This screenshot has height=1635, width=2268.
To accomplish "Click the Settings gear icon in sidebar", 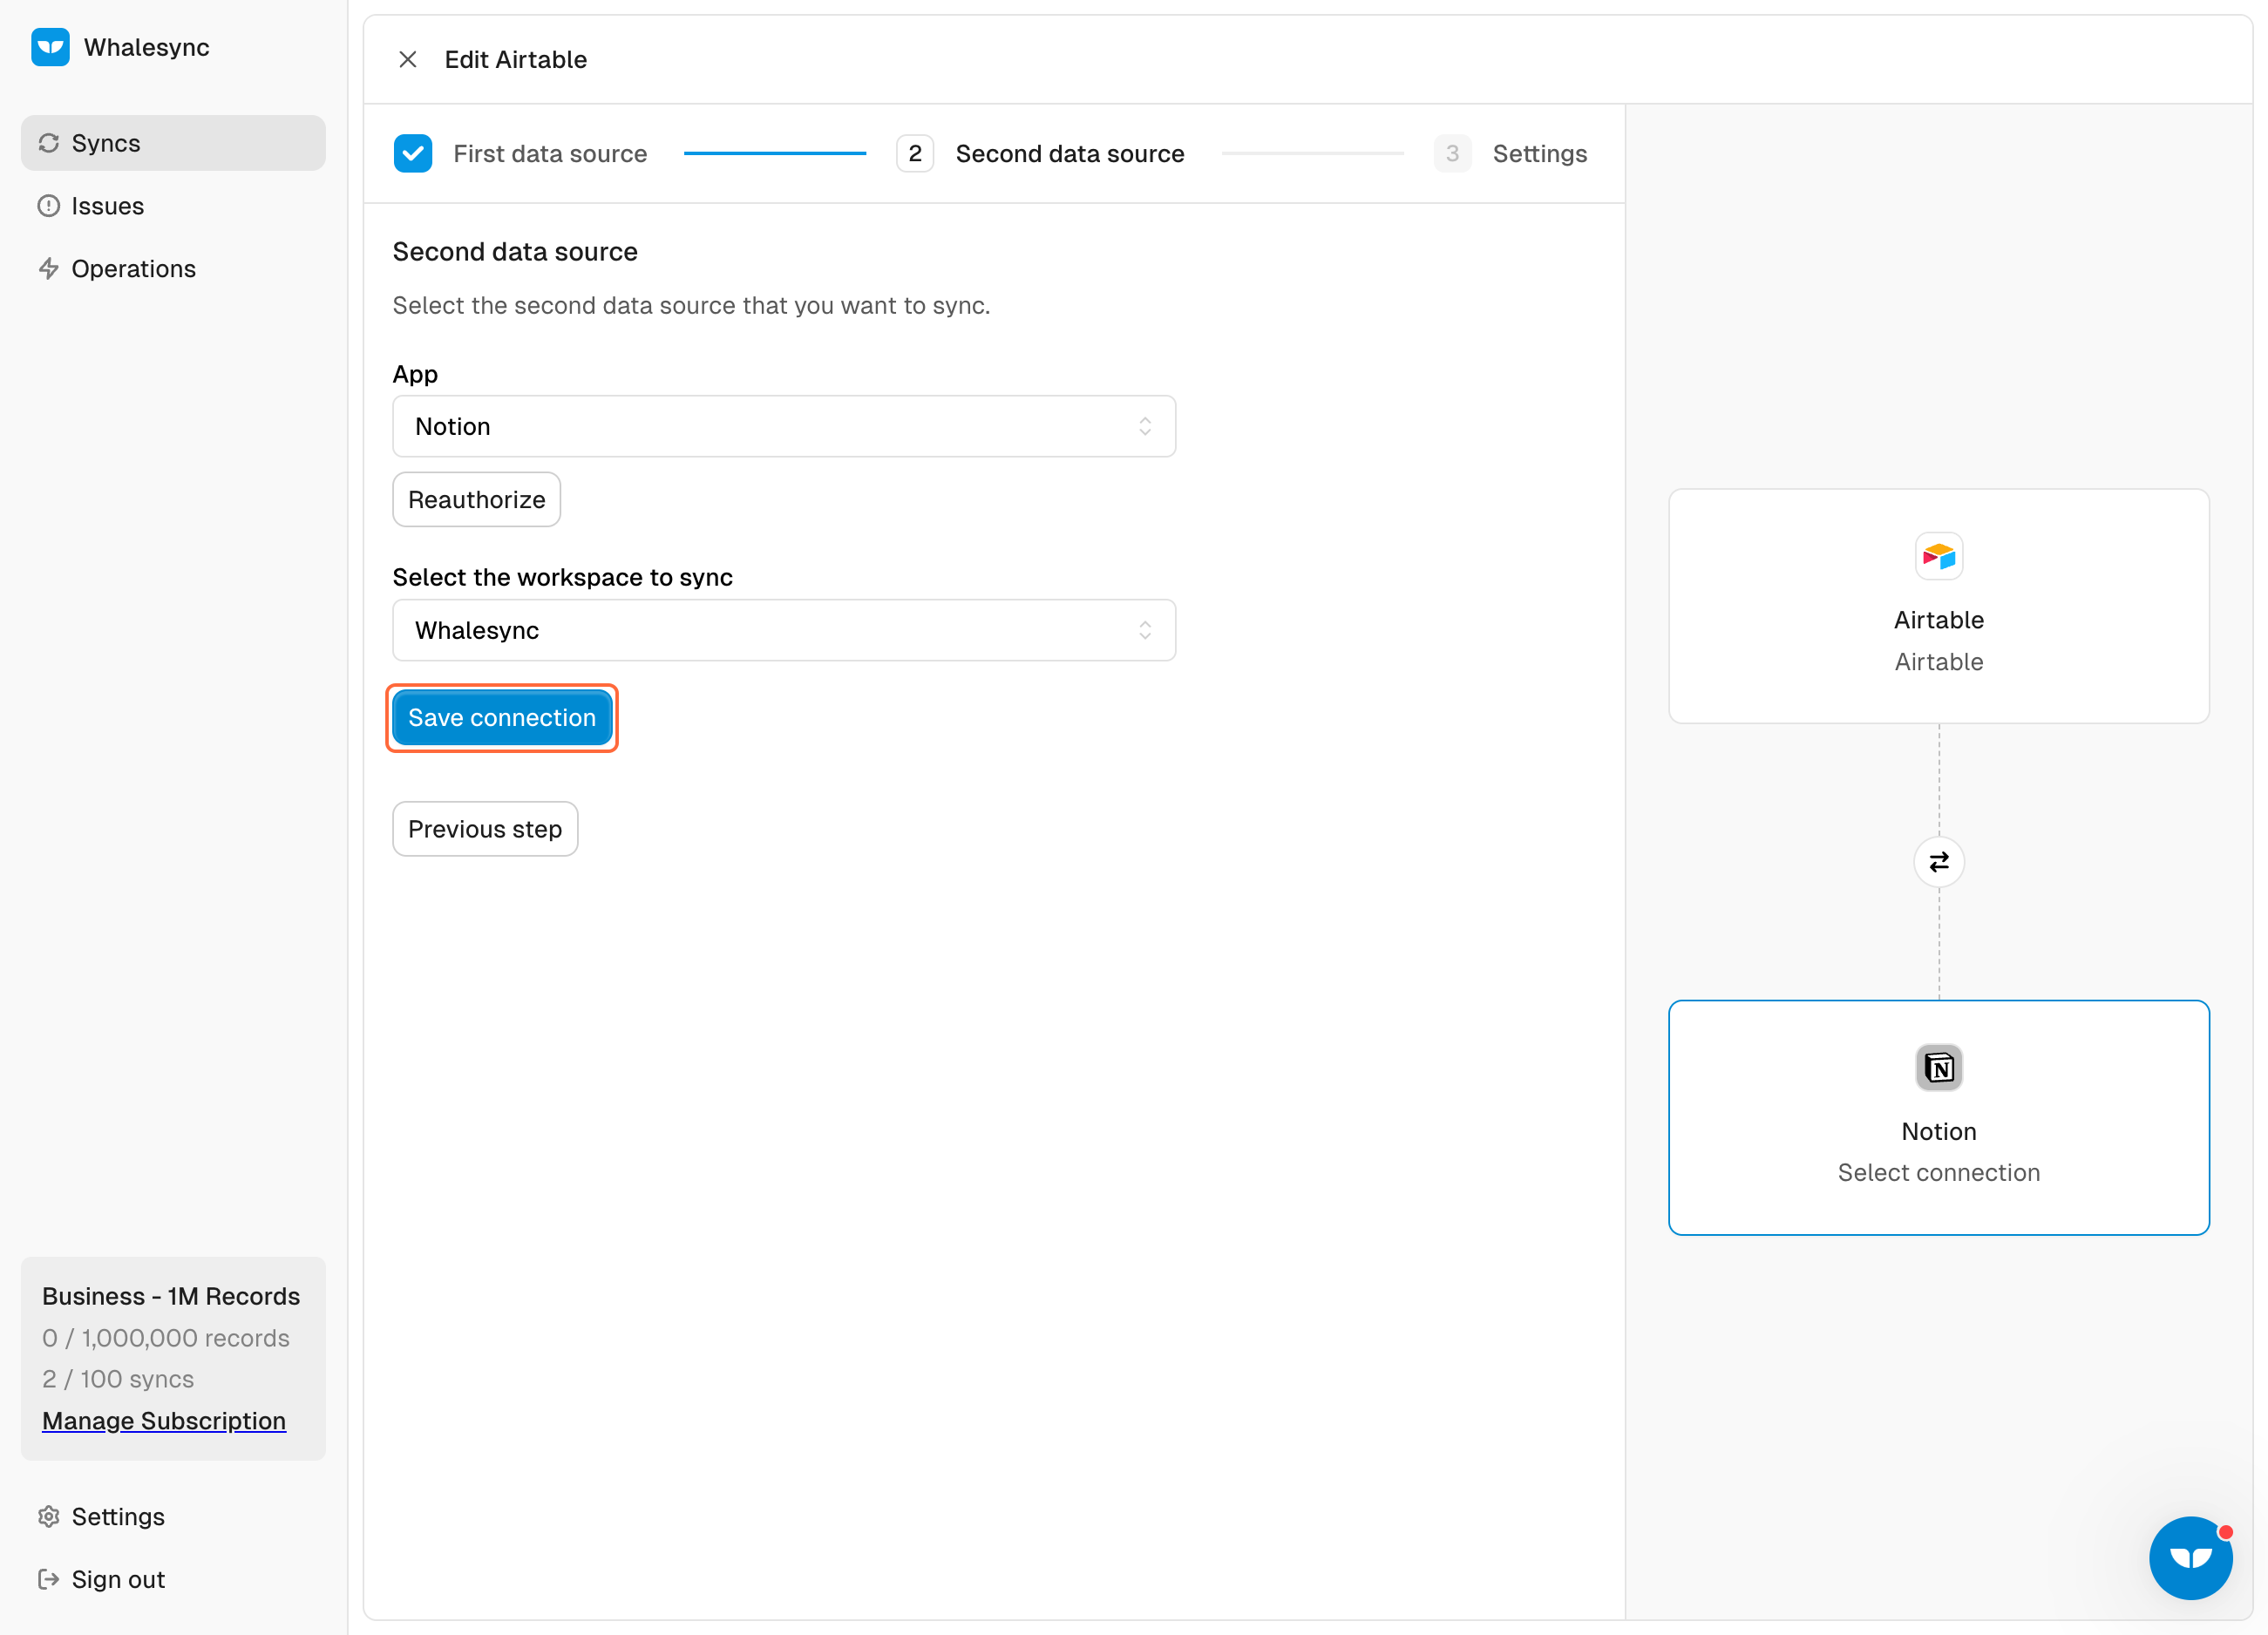I will tap(48, 1517).
